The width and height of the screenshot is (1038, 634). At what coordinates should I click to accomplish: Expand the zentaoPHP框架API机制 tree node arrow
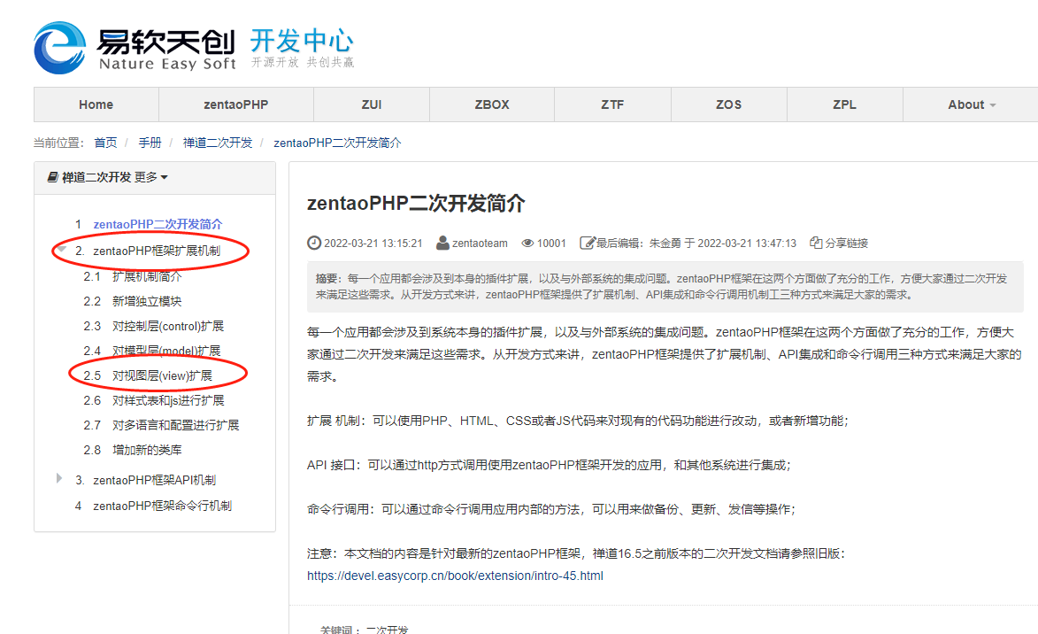click(x=59, y=478)
